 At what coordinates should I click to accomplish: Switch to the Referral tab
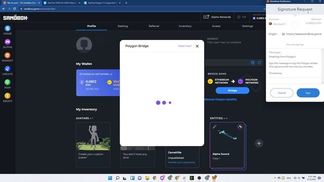(x=154, y=26)
